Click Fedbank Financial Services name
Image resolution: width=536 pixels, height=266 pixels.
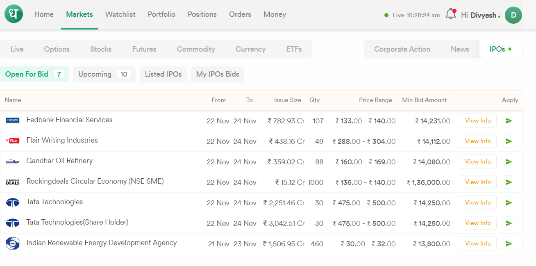[69, 120]
